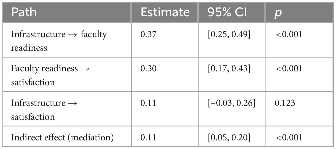Click the 0.123 p-value cell

click(x=285, y=103)
